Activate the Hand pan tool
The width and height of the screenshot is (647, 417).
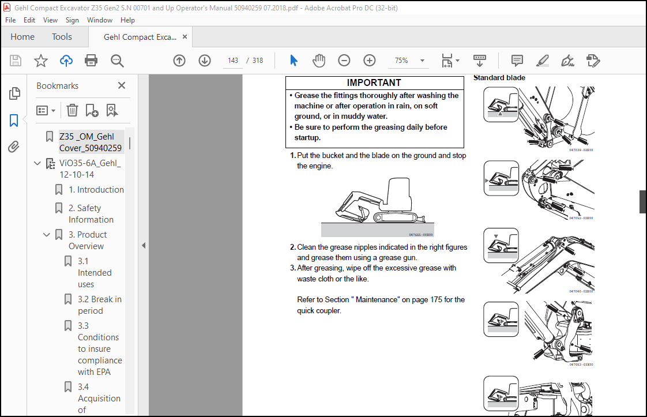(318, 61)
